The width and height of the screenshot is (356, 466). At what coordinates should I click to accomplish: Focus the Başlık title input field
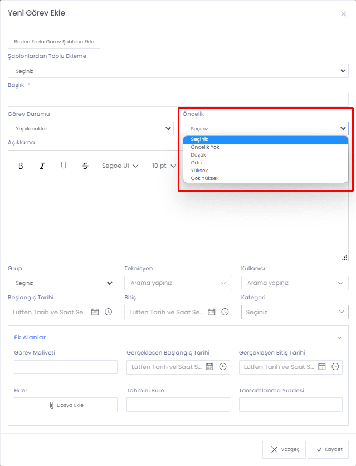pos(178,100)
